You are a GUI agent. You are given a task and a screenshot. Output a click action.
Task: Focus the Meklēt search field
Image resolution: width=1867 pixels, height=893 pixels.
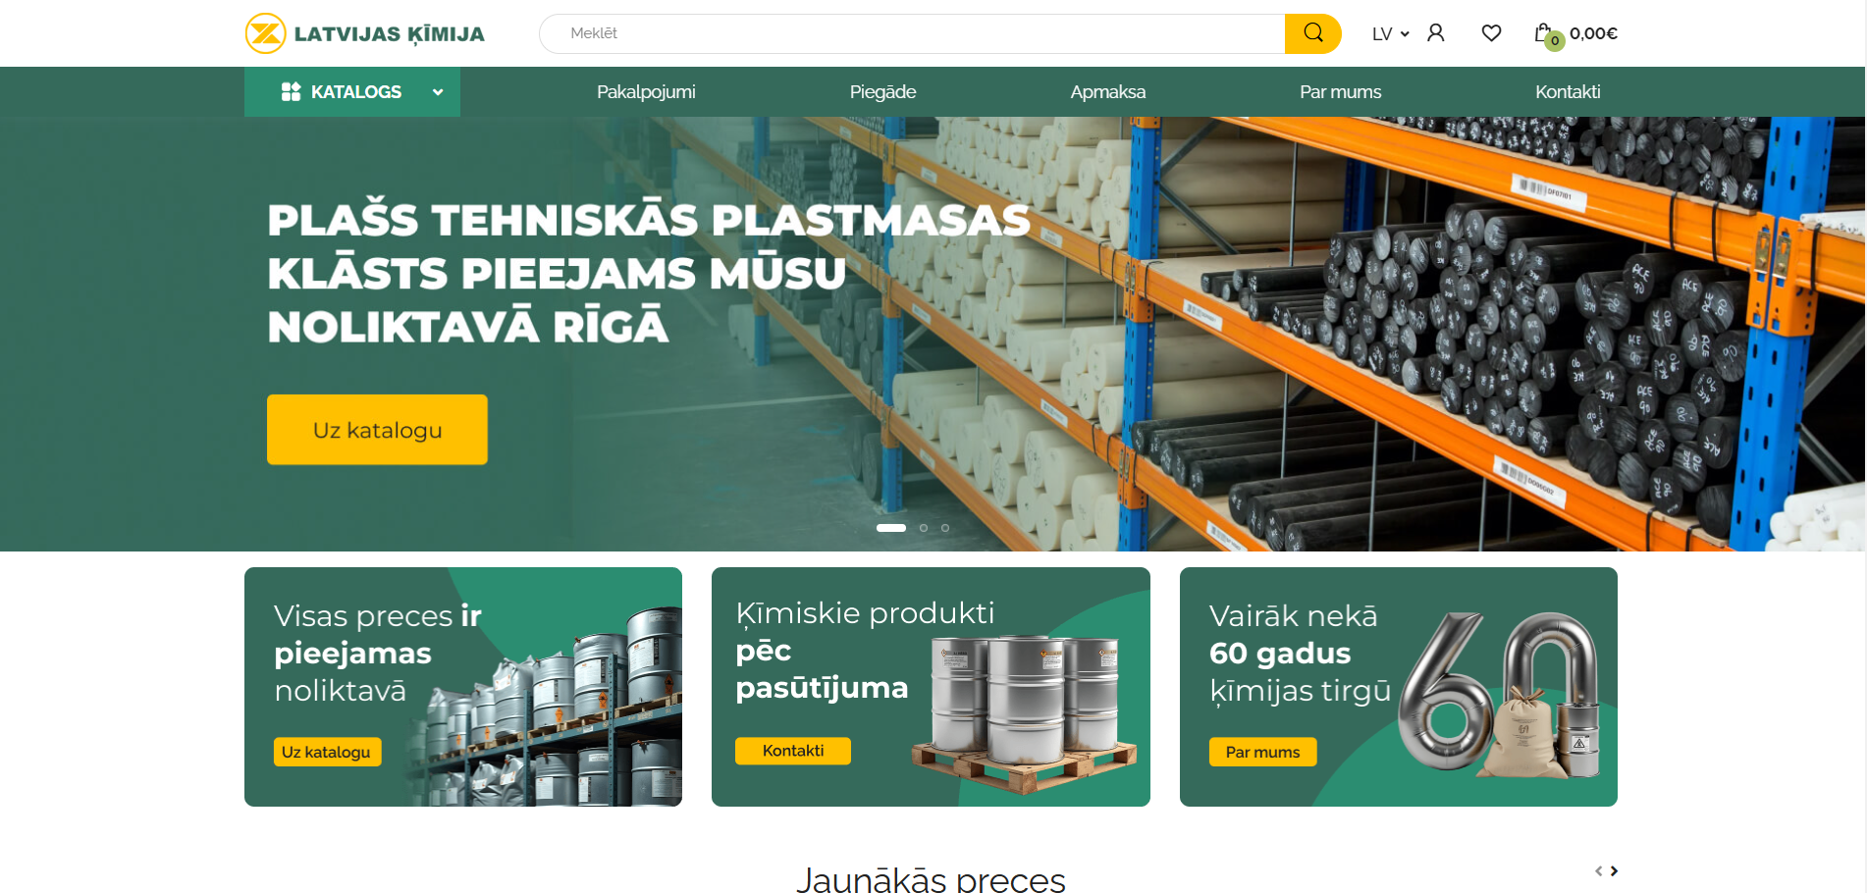coord(912,33)
